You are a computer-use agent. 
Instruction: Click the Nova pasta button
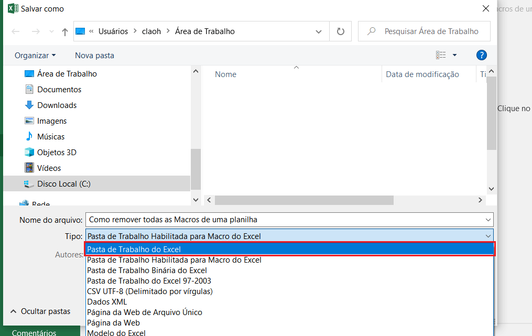(x=94, y=56)
